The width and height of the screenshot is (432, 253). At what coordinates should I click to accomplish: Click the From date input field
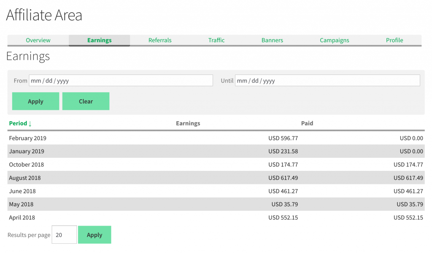pos(121,80)
